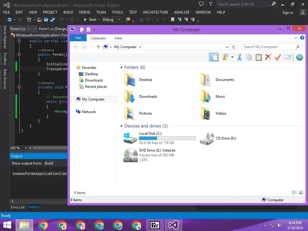Select My Computer in navigation pane
This screenshot has height=231, width=308.
tap(94, 99)
